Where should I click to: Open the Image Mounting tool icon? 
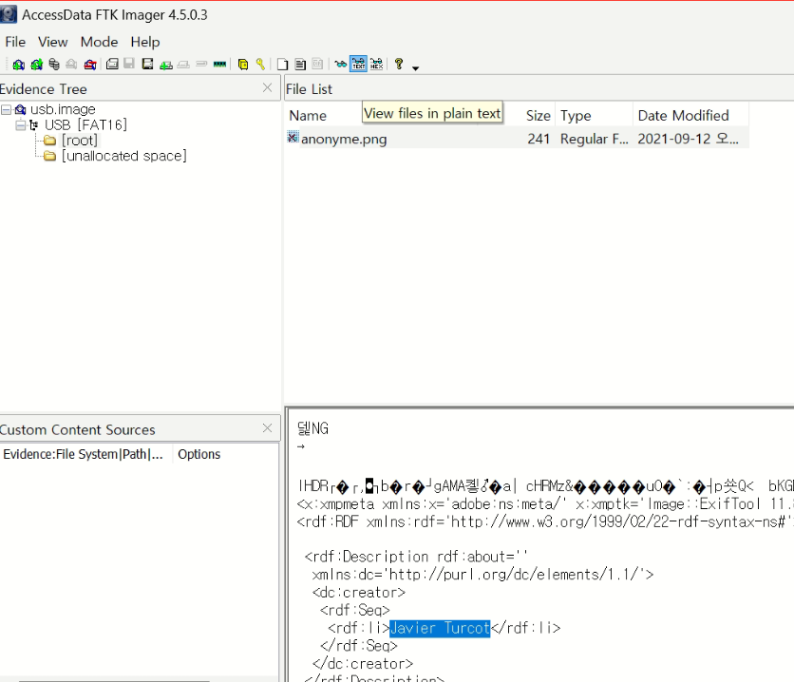tap(54, 65)
